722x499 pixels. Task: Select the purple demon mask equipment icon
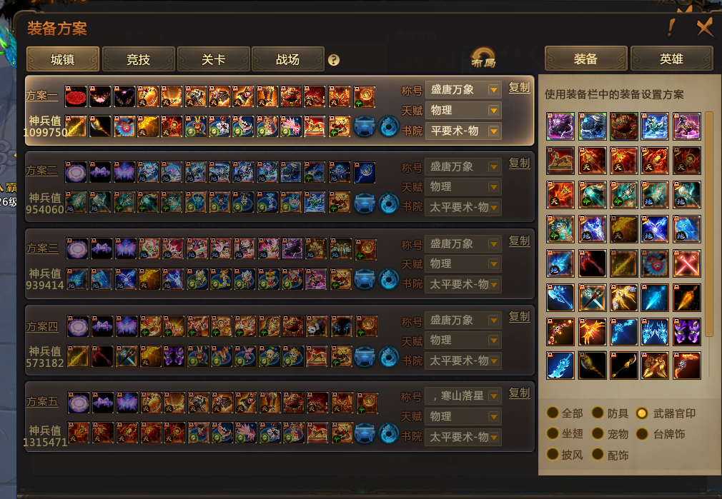coord(686,331)
